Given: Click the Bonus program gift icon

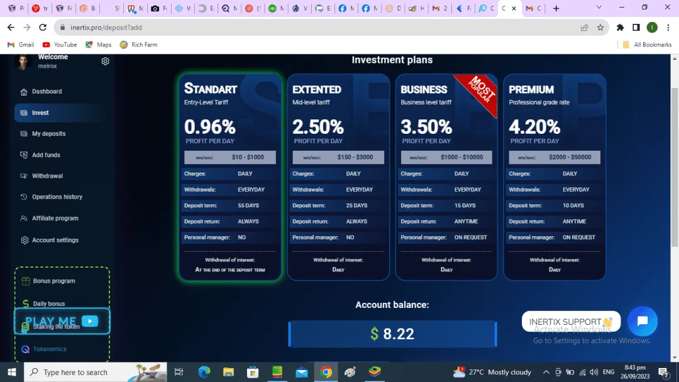Looking at the screenshot, I should point(26,281).
